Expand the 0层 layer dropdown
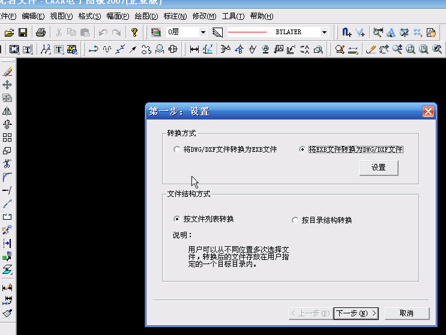446x335 pixels. 203,32
